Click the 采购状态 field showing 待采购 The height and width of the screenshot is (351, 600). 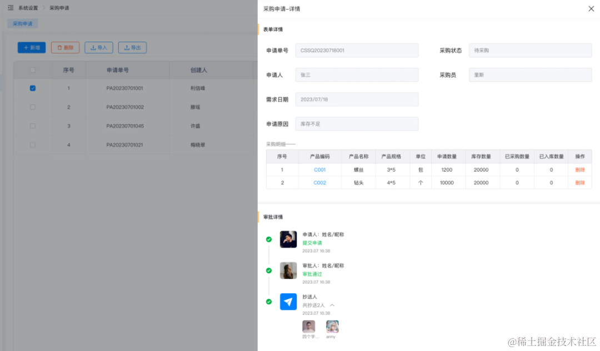[x=531, y=51]
